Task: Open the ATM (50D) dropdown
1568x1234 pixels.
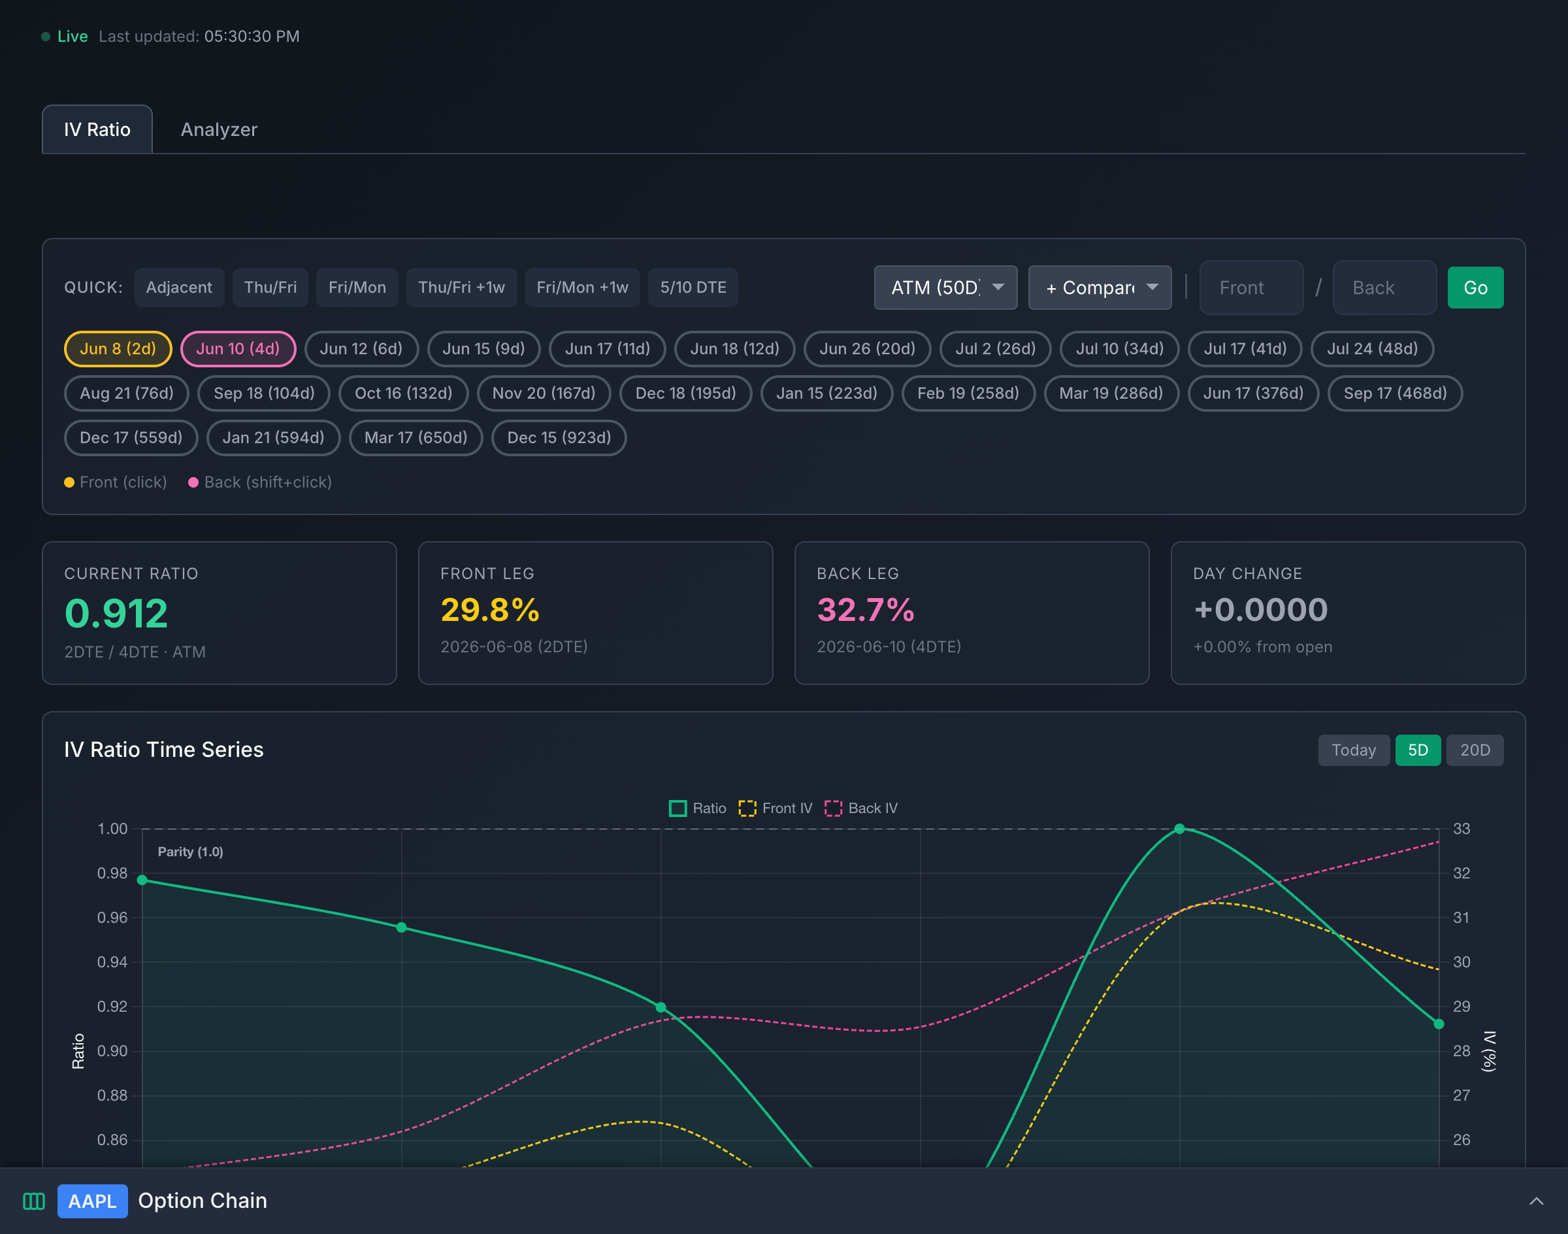Action: [x=945, y=288]
